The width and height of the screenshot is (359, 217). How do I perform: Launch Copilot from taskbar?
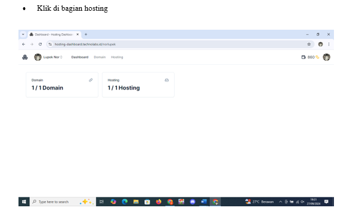click(113, 202)
